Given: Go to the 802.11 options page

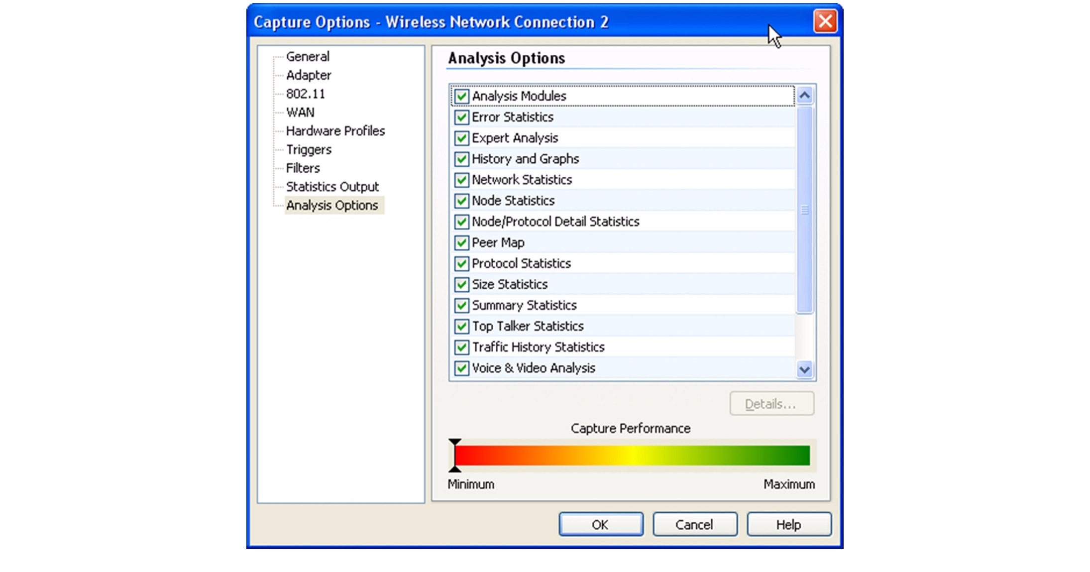Looking at the screenshot, I should [x=305, y=94].
